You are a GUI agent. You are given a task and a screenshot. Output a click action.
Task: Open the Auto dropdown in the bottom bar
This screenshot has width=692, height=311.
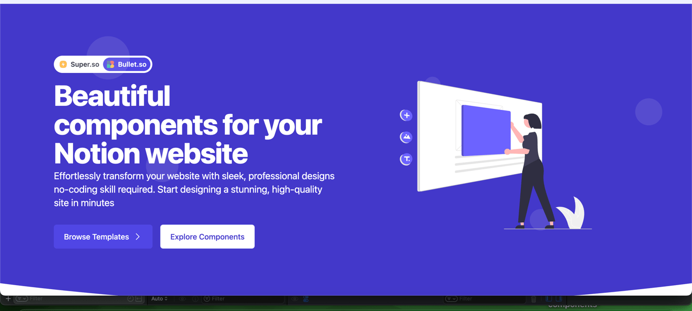tap(159, 299)
